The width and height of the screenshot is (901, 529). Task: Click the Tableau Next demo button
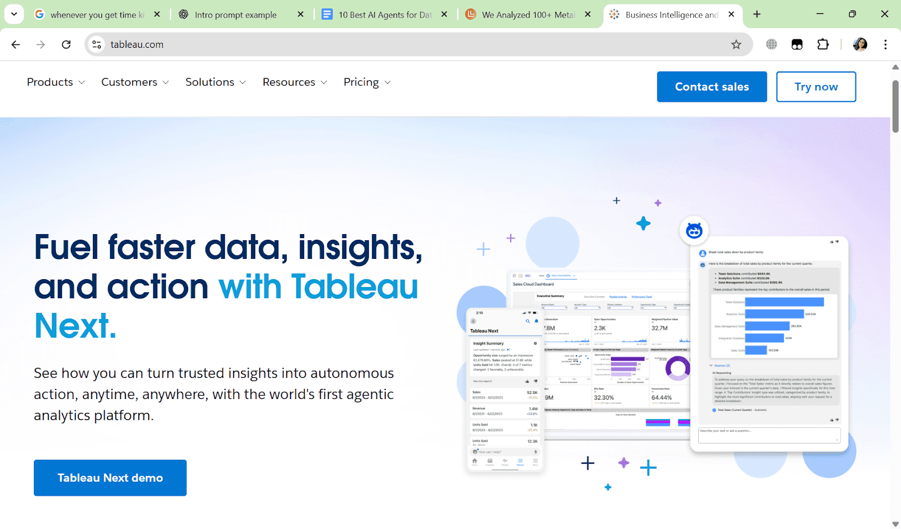(x=110, y=477)
